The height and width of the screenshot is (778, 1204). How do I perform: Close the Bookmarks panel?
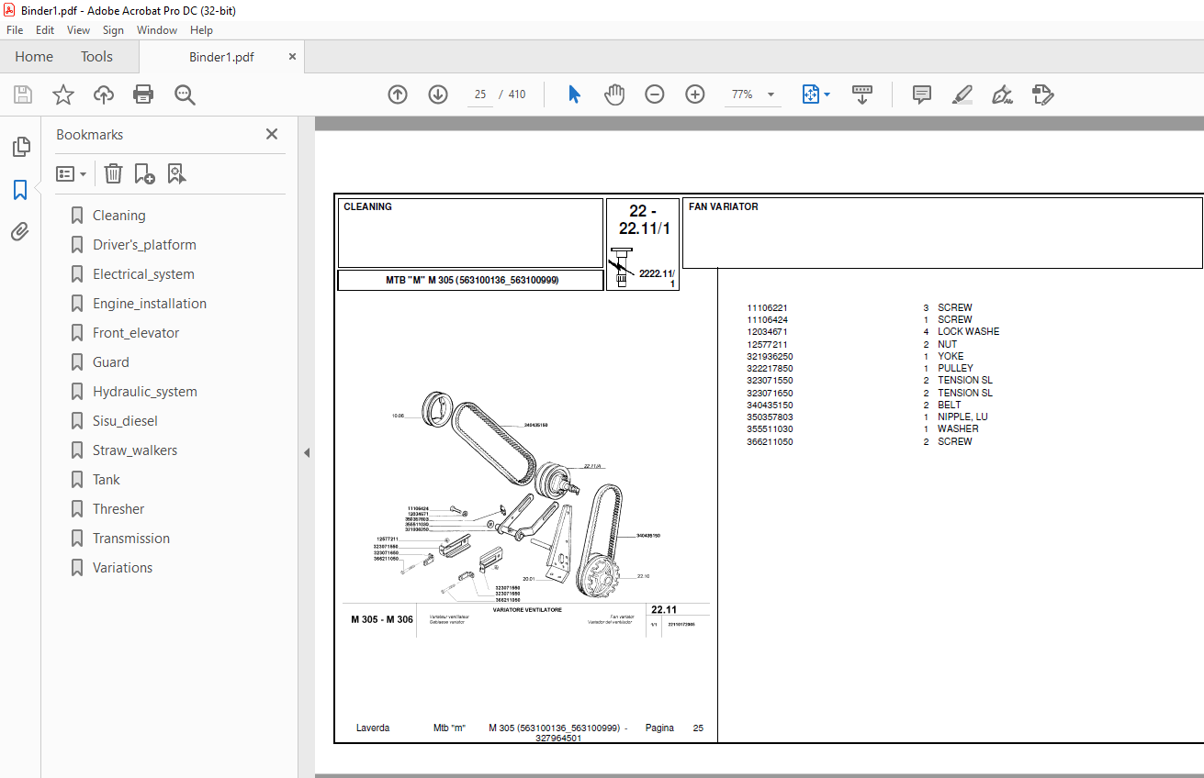272,134
